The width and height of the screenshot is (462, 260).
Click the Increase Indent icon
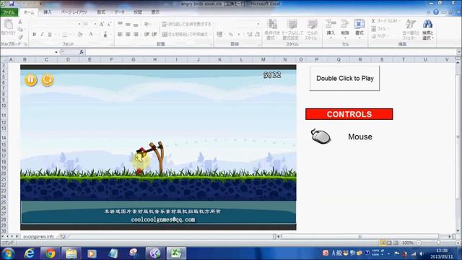tap(154, 35)
